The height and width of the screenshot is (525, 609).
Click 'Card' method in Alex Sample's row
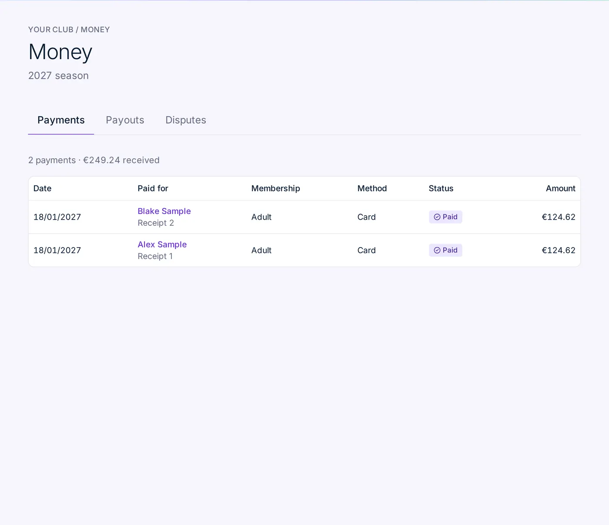(366, 250)
